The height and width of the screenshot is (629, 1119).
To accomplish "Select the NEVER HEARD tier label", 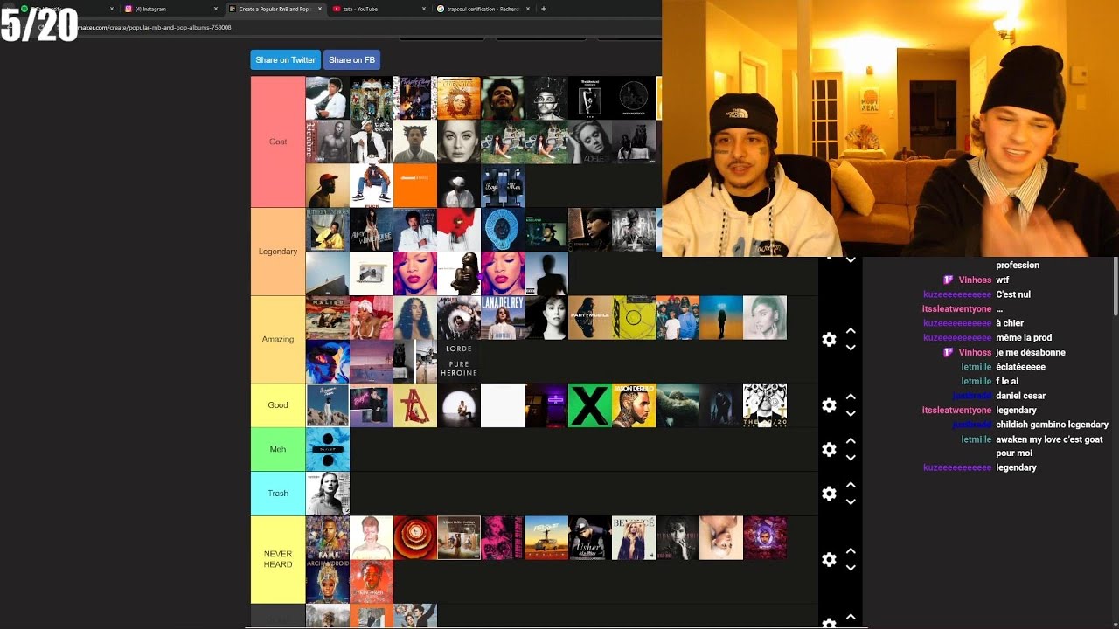I will 278,559.
